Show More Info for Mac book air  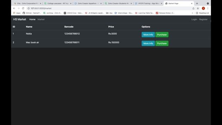(x=148, y=43)
